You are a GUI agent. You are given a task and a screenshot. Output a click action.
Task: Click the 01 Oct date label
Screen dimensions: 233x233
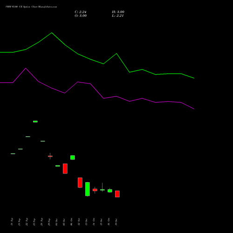tap(56, 222)
